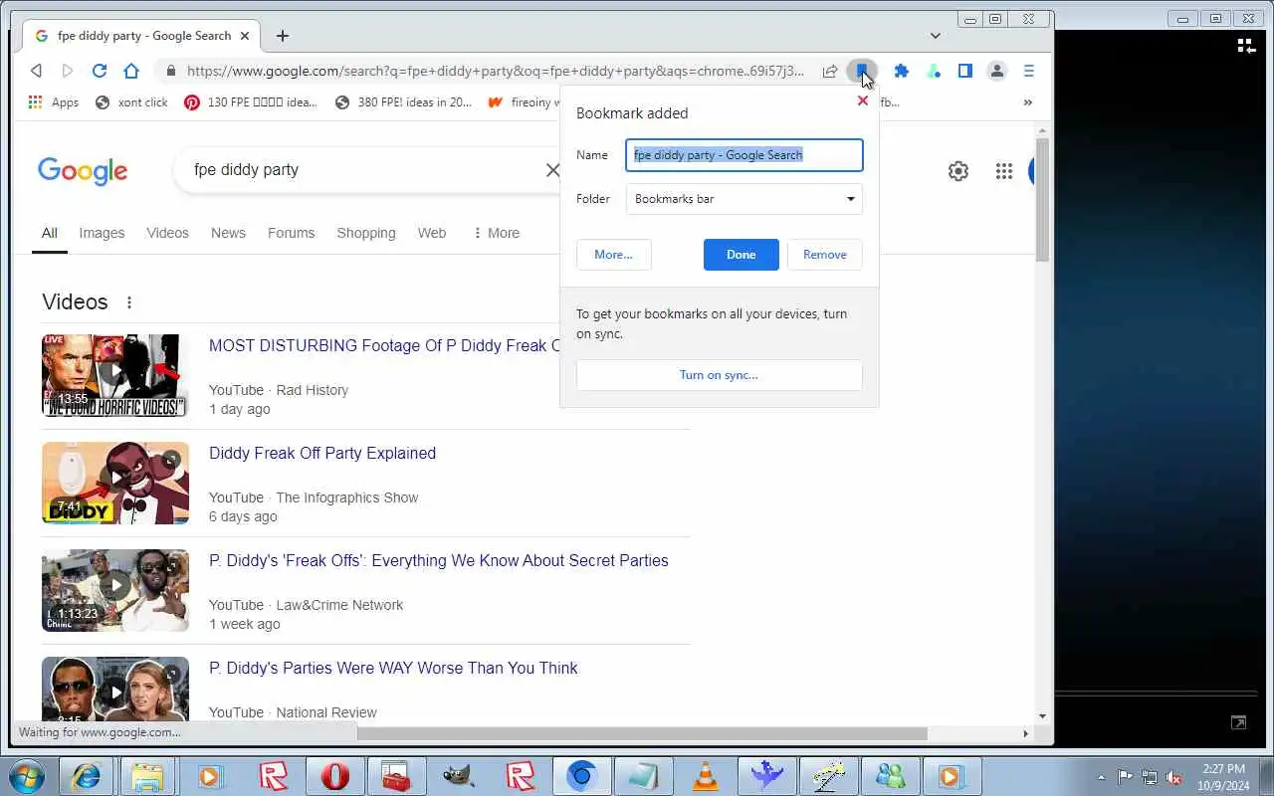Click the horizontal scrollbar at the page bottom

point(642,733)
